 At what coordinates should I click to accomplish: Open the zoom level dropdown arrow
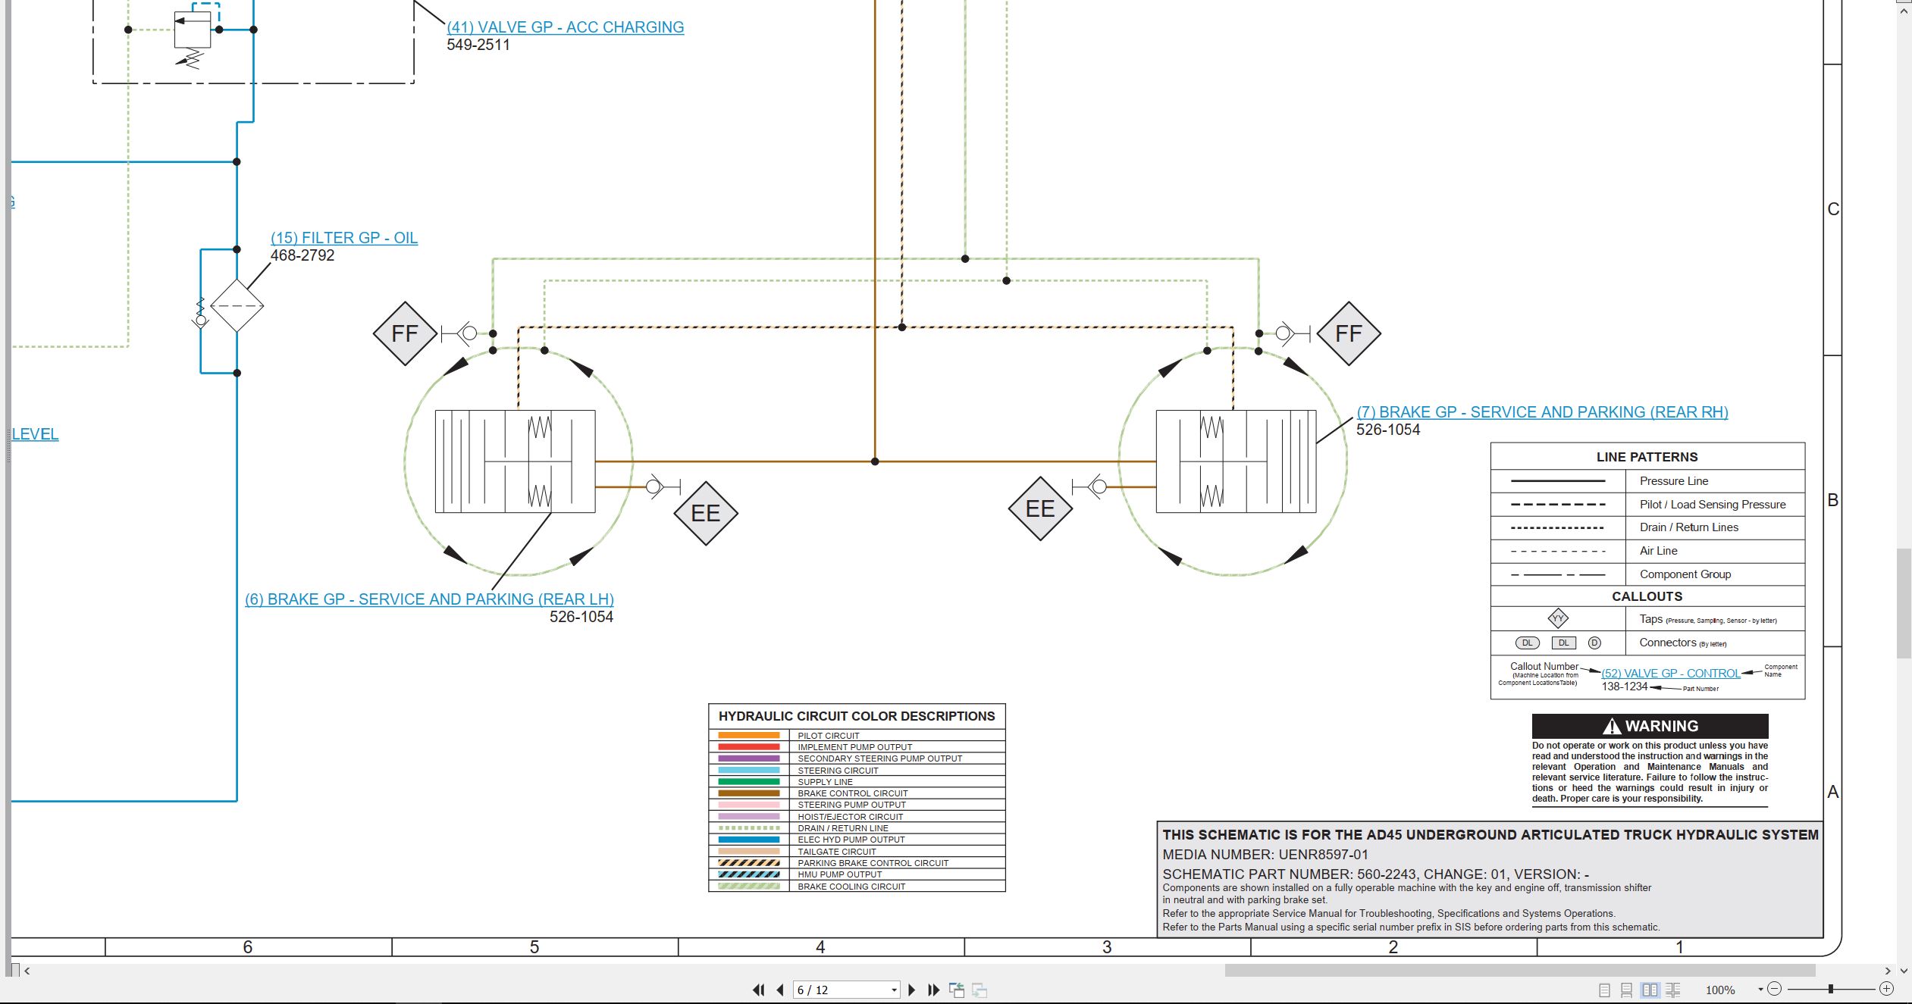click(1760, 990)
